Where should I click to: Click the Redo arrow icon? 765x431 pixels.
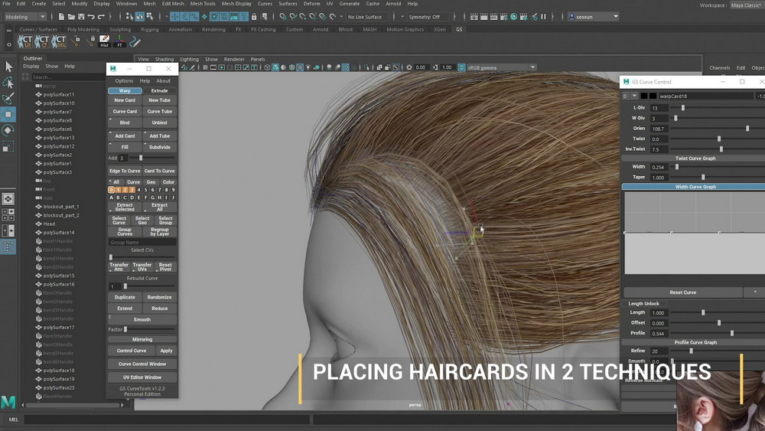click(101, 17)
